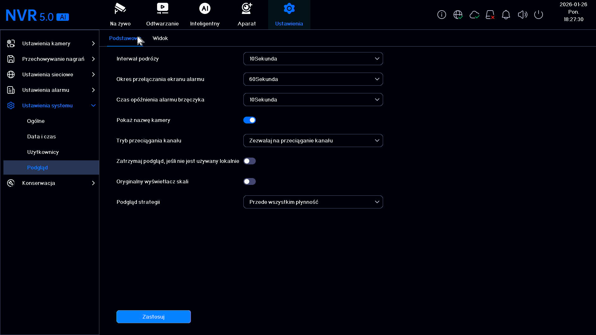Collapse the Ustawienia systemu section chevron

(x=93, y=105)
